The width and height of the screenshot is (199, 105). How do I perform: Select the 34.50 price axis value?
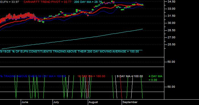coord(171,2)
